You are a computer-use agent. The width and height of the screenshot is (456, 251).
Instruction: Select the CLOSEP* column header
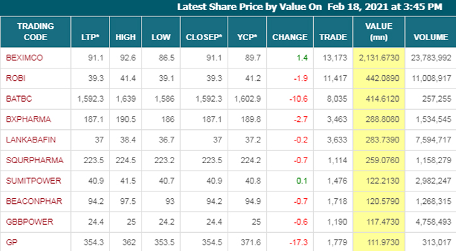(x=204, y=37)
